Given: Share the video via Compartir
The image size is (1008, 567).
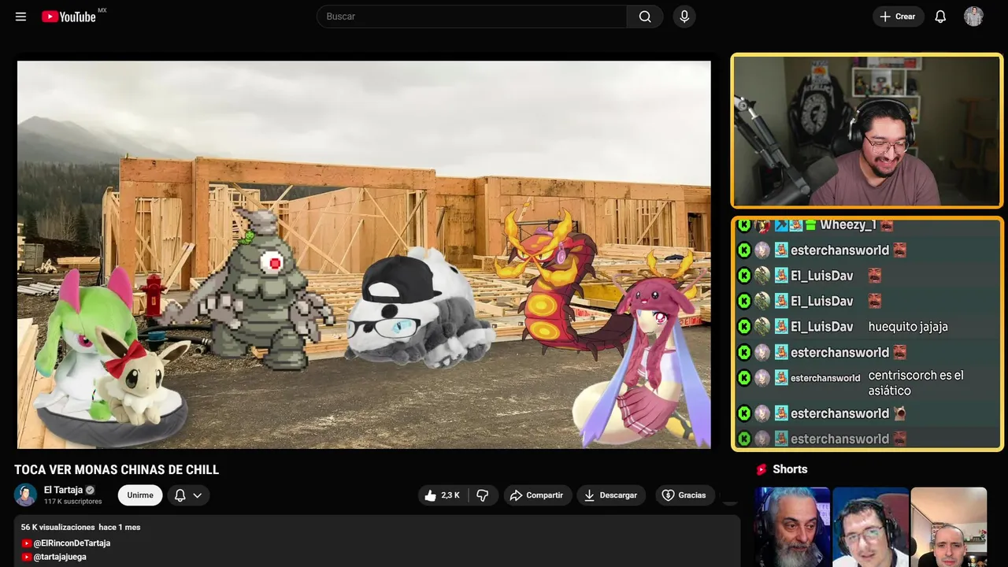Looking at the screenshot, I should click(537, 495).
